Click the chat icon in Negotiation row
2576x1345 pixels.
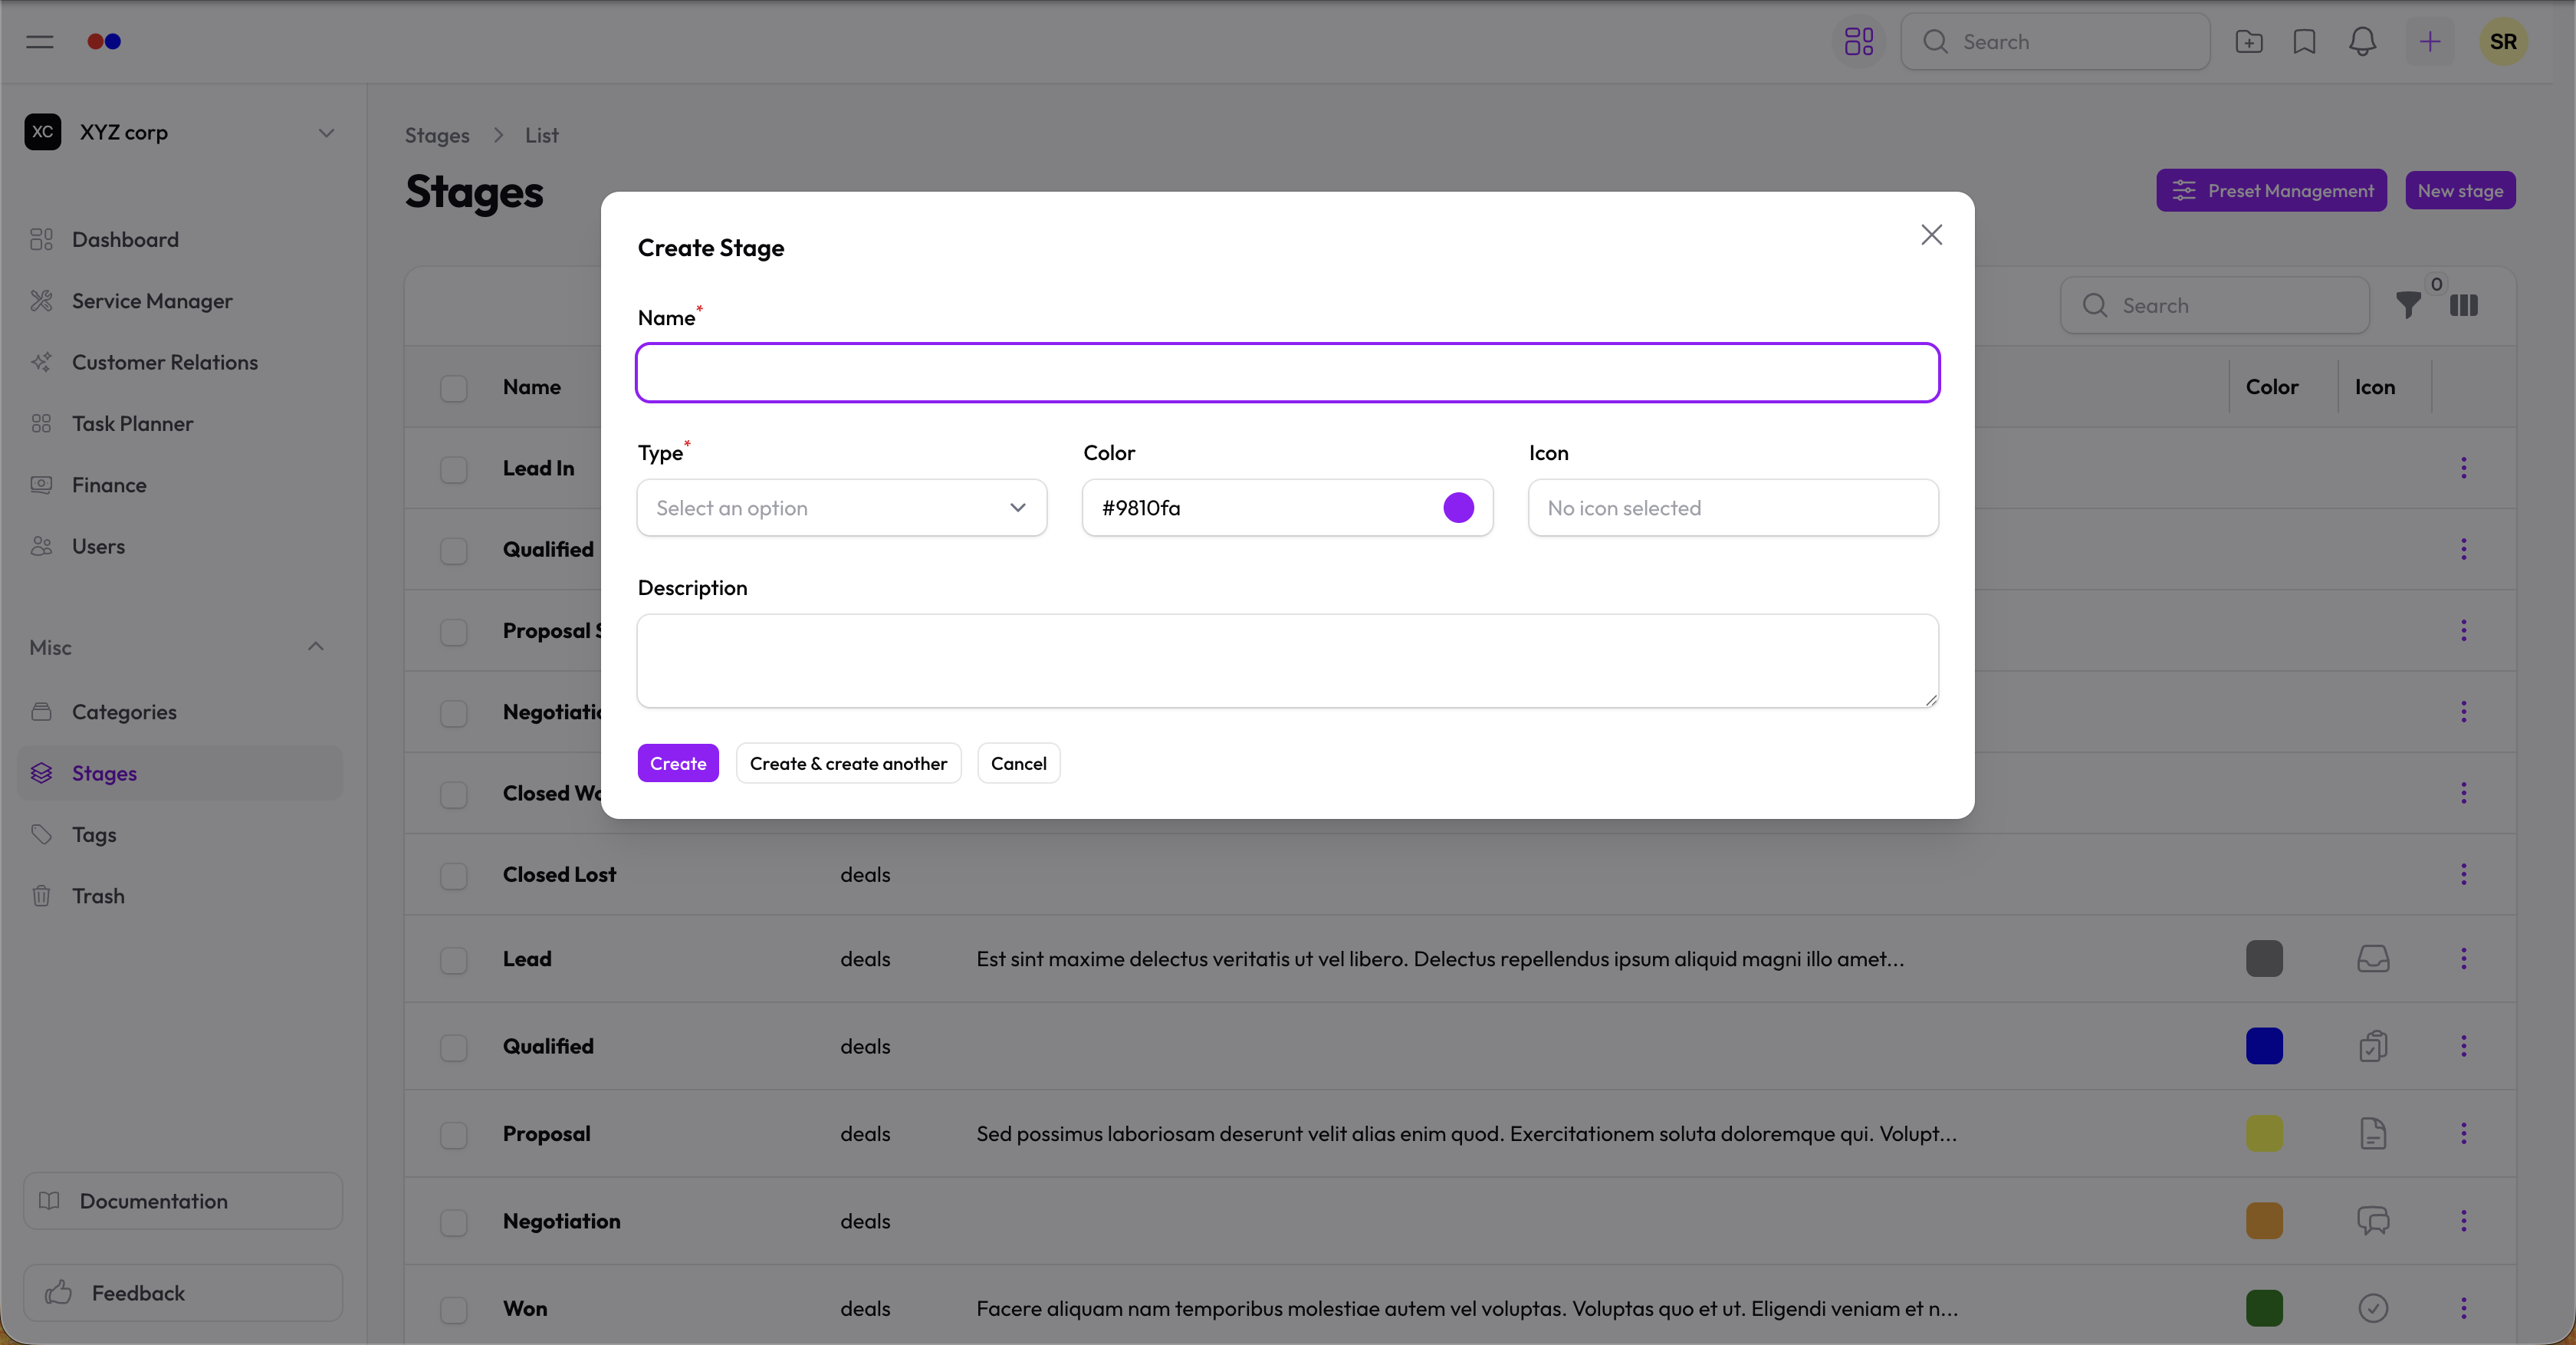pos(2373,1220)
